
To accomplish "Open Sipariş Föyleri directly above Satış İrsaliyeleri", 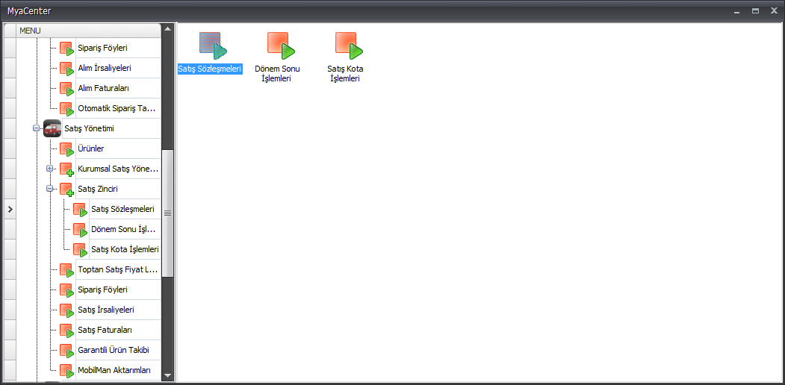I will click(117, 289).
